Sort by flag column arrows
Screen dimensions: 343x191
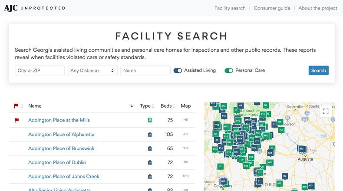[x=22, y=106]
